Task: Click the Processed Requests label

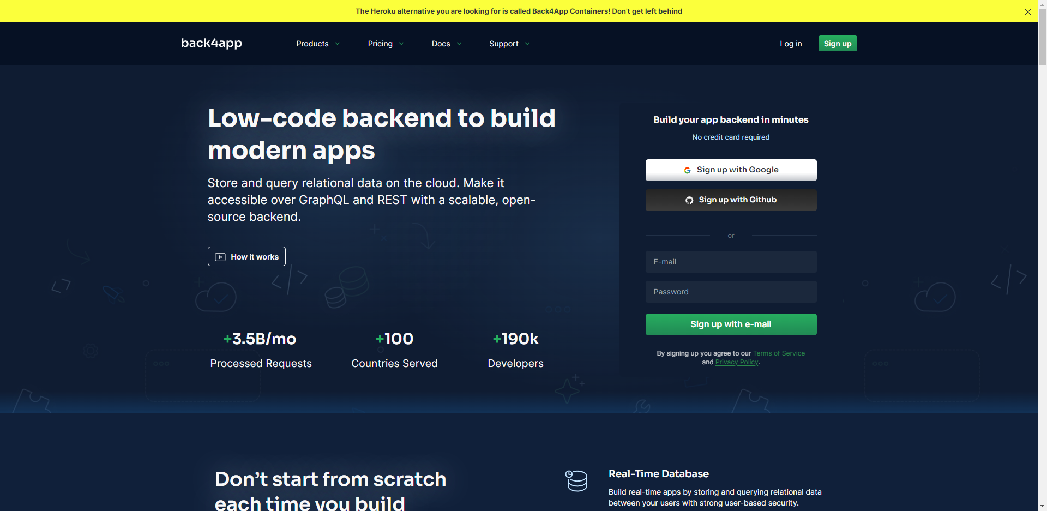Action: pyautogui.click(x=261, y=363)
